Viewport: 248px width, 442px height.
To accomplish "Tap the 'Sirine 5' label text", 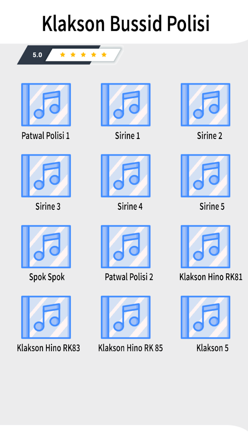I will [212, 206].
